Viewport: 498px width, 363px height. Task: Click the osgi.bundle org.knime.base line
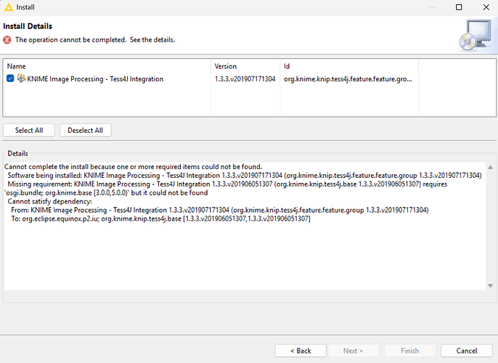coord(106,193)
